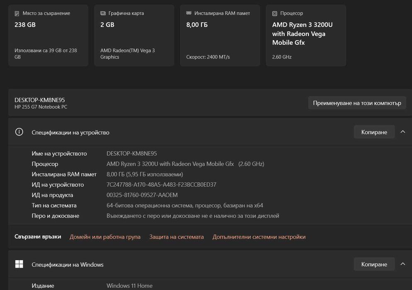The height and width of the screenshot is (290, 412).
Task: Collapse the Спецификации на Windows section
Action: coord(403,264)
